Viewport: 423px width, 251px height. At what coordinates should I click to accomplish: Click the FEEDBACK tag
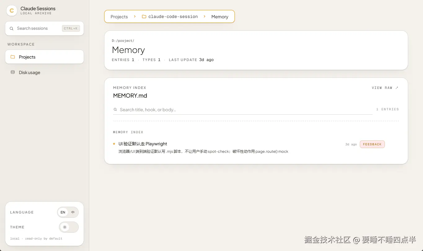point(372,144)
